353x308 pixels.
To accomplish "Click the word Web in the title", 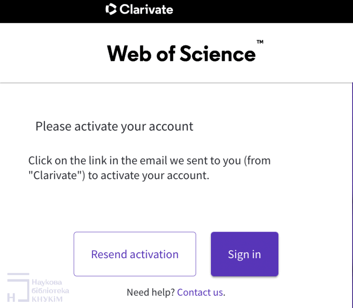I will pos(127,54).
